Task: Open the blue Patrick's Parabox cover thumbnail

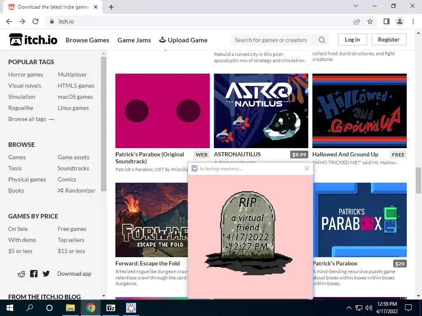Action: tap(360, 220)
